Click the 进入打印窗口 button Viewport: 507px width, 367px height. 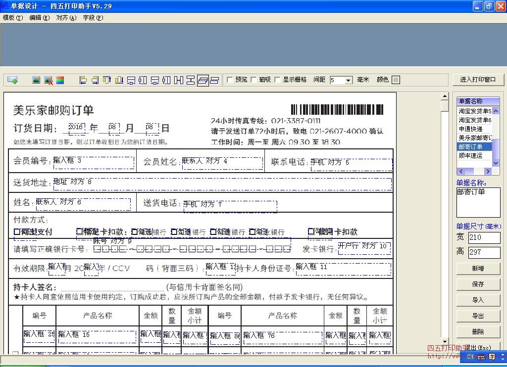tap(478, 80)
